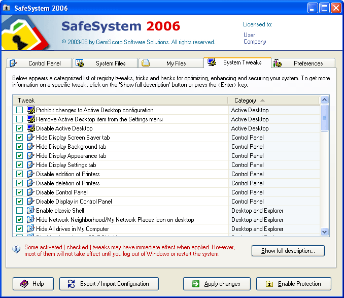This screenshot has height=298, width=344.
Task: Uncheck Disable deletion of Printers
Action: click(x=19, y=183)
